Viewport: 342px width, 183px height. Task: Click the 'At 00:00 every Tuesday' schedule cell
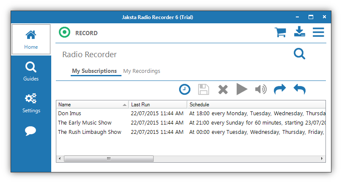coord(257,132)
